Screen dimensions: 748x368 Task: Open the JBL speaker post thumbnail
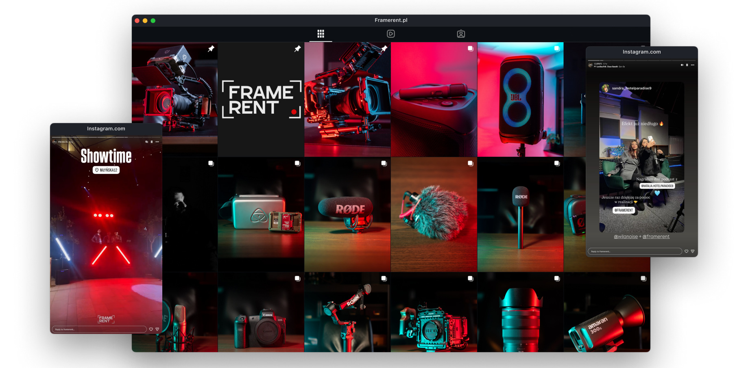[520, 100]
